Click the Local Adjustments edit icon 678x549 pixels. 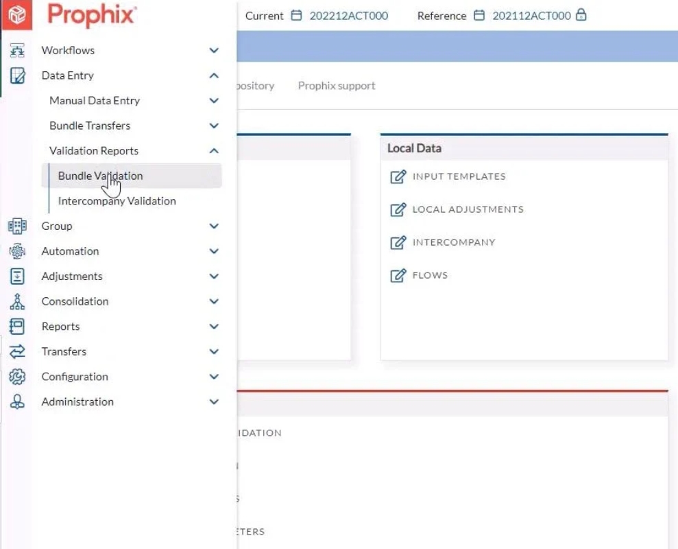click(398, 209)
